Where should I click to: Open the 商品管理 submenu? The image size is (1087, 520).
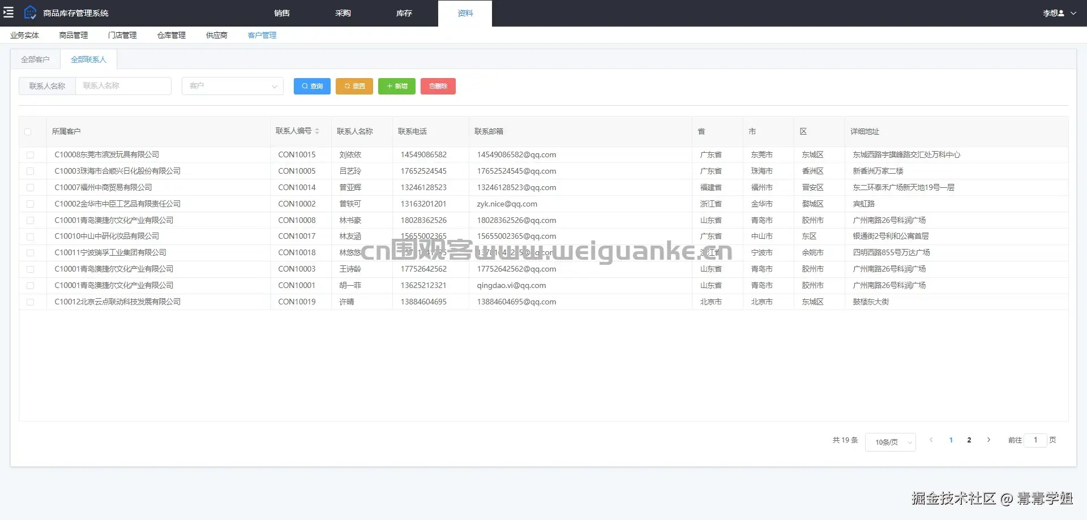click(74, 35)
